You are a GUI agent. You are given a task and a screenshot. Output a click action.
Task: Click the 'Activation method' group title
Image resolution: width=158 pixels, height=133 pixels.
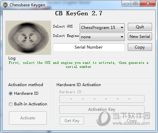pos(26,85)
